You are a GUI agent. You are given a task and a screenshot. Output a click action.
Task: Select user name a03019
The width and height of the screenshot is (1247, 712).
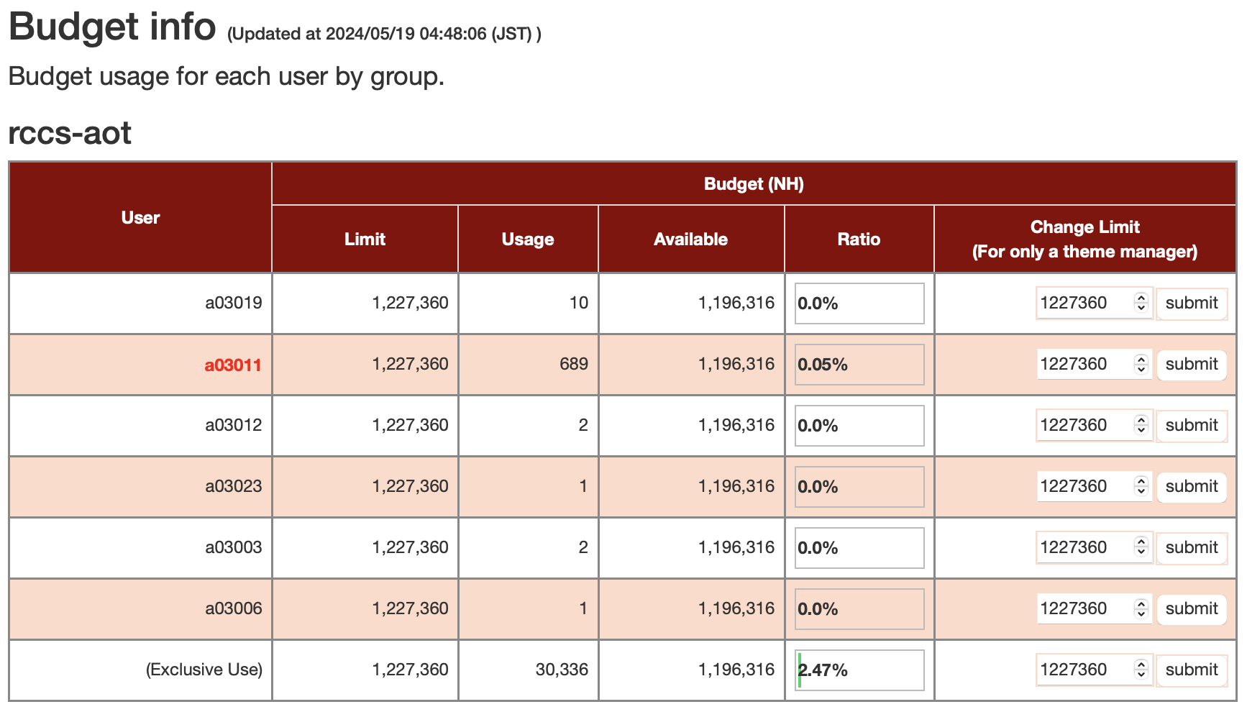(x=233, y=303)
